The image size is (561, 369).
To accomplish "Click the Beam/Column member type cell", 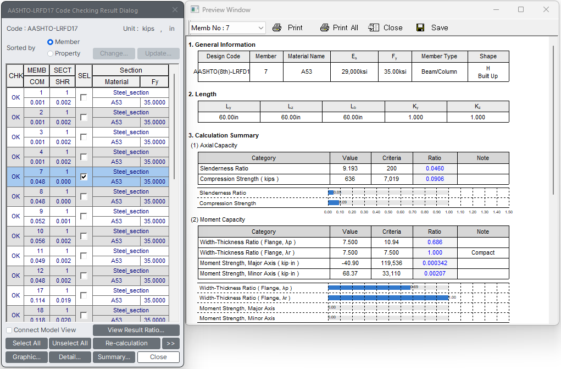I will coord(440,71).
